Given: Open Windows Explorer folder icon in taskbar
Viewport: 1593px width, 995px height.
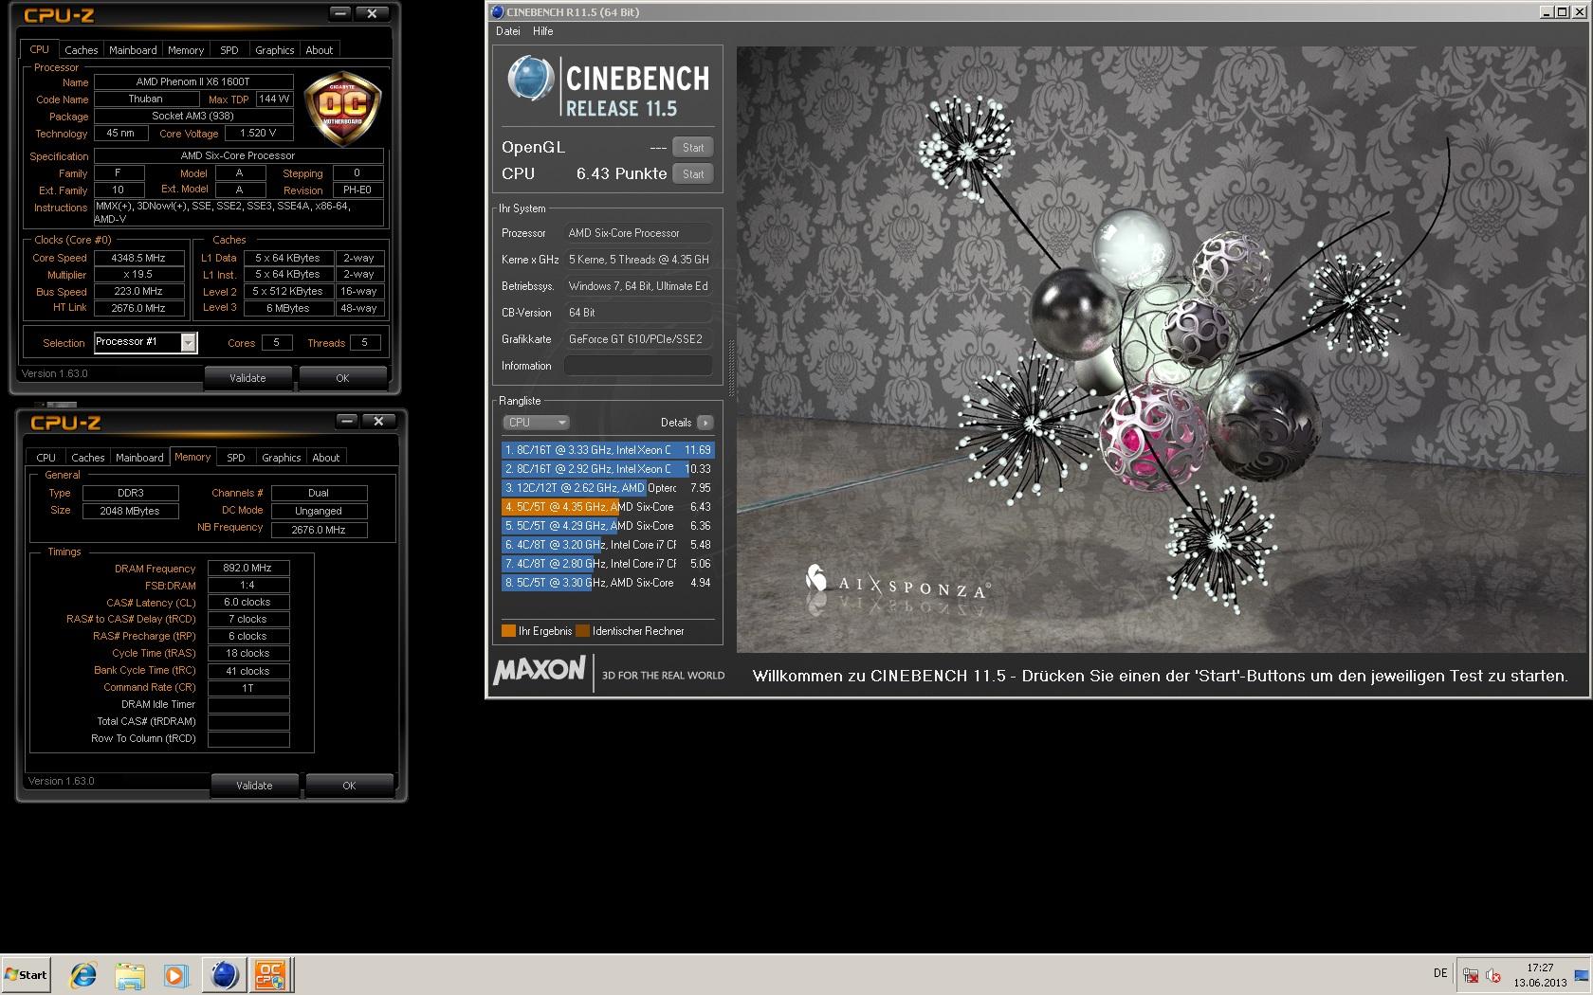Looking at the screenshot, I should point(130,975).
